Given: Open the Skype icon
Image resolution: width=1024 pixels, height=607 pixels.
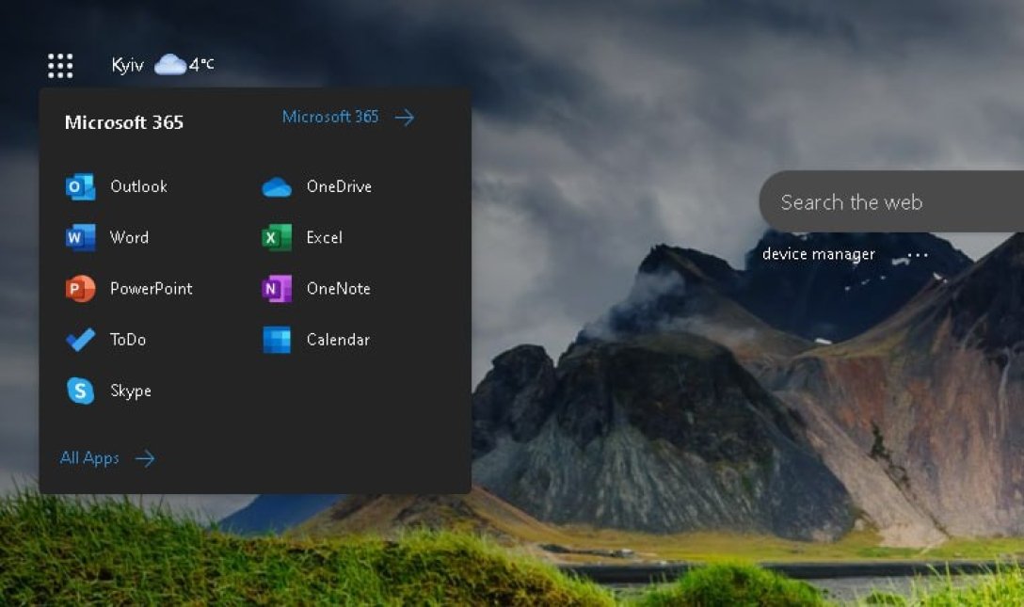Looking at the screenshot, I should pos(80,391).
